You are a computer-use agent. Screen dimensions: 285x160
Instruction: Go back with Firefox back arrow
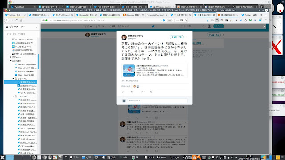[x=7, y=20]
